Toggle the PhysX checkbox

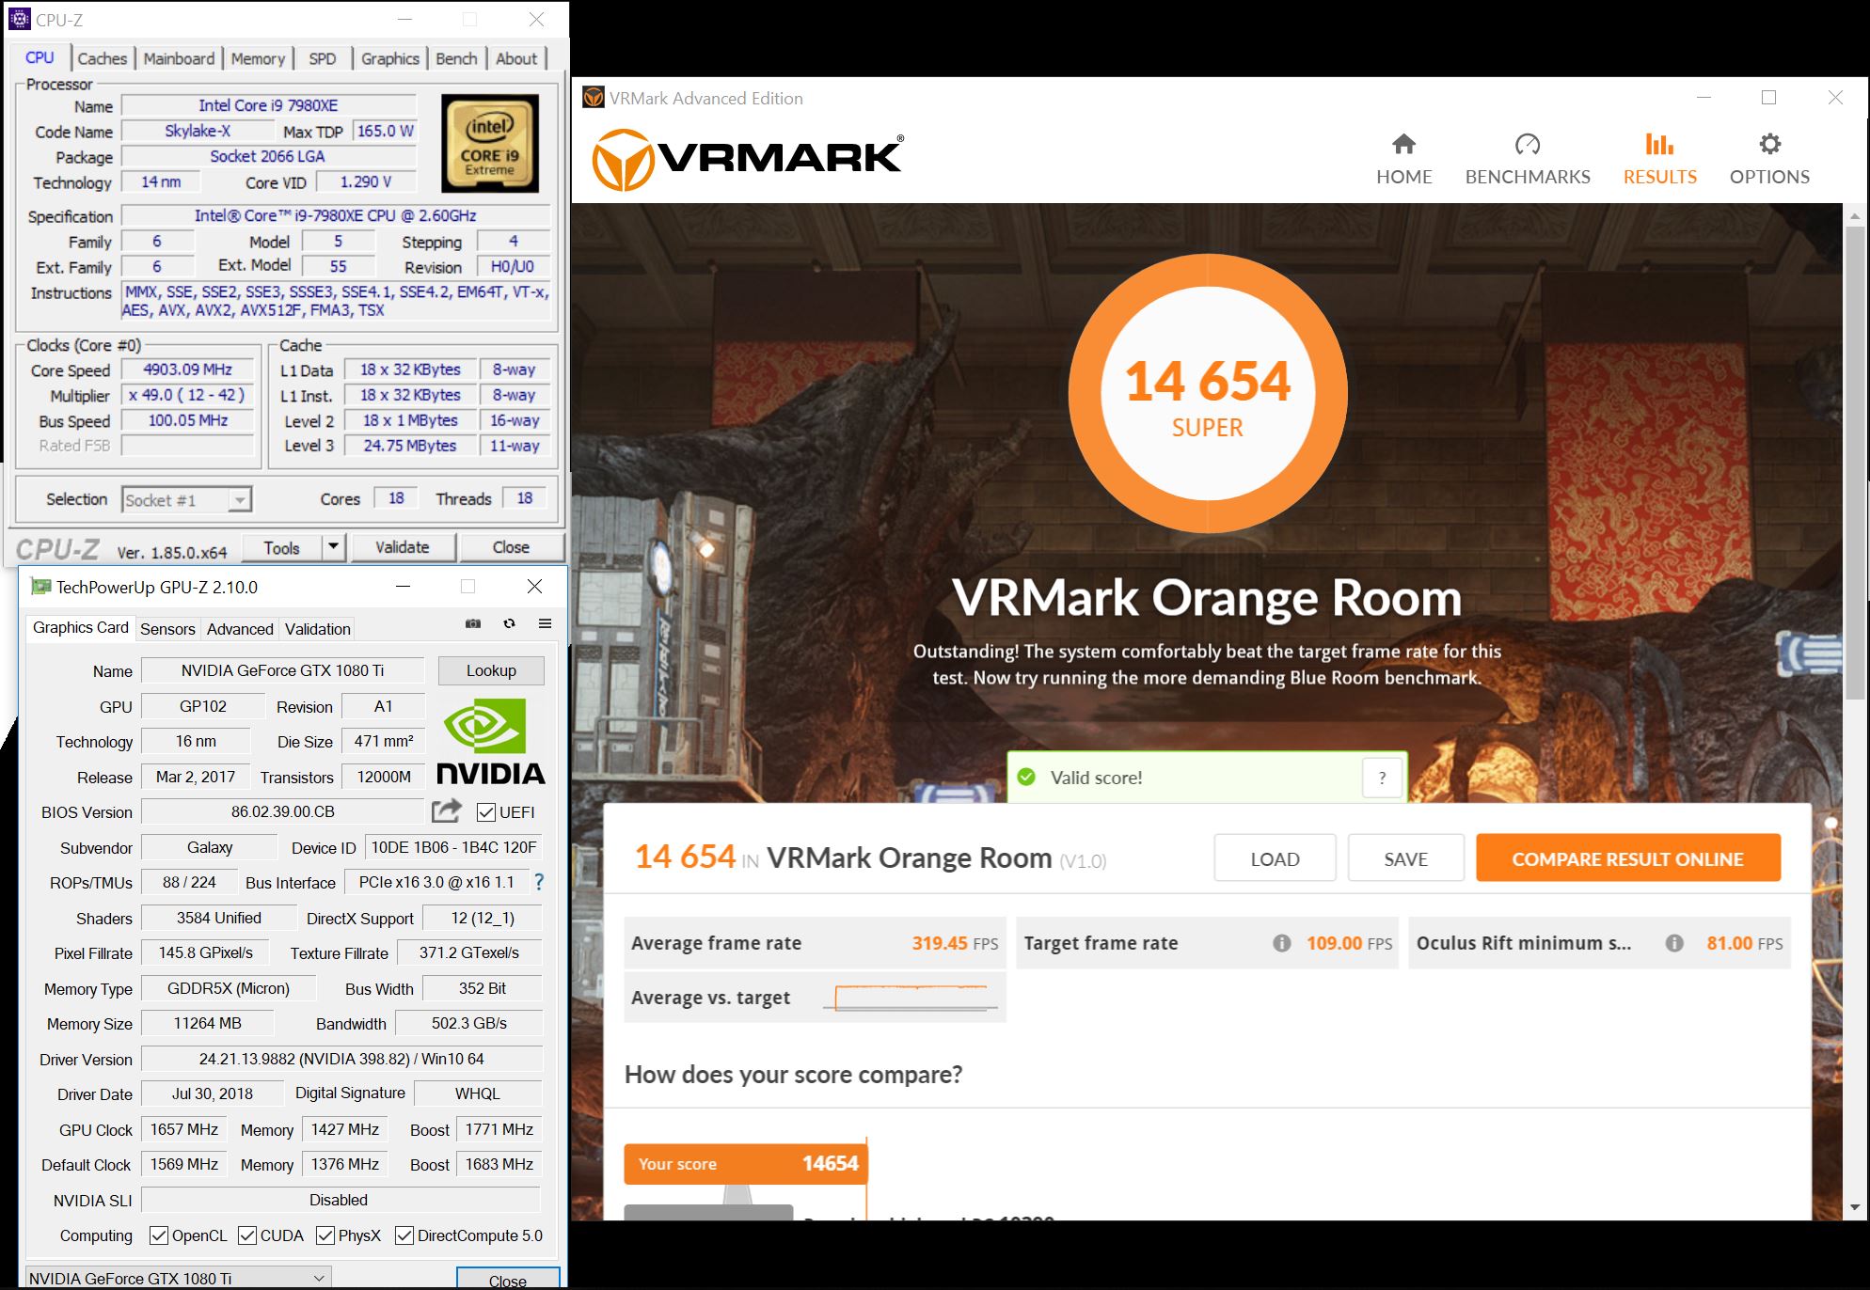325,1235
